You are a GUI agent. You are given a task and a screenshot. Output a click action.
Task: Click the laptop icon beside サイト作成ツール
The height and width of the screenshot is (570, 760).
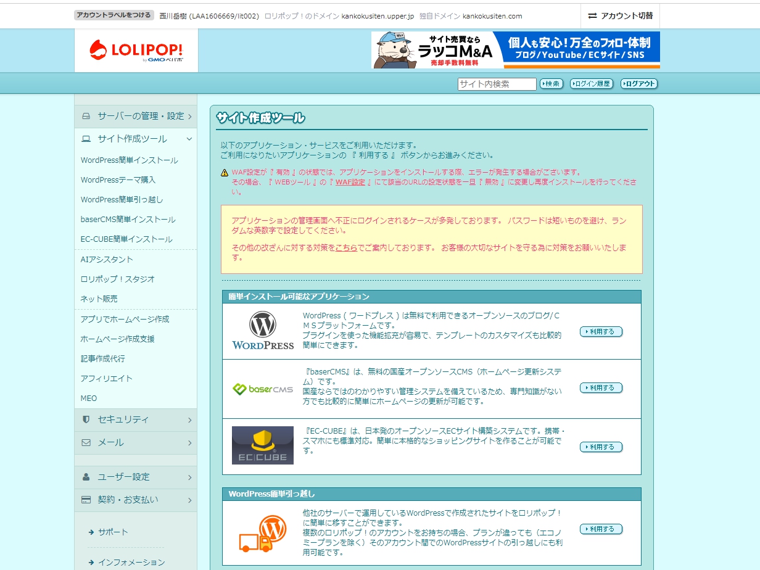tap(86, 139)
